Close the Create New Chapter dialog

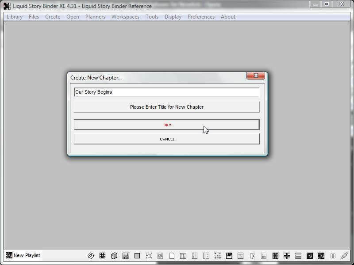click(256, 76)
